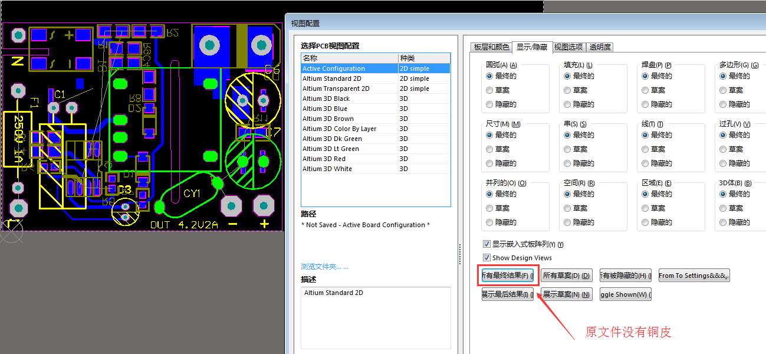The height and width of the screenshot is (354, 766).
Task: Set 填充(L) to 隐藏的
Action: (567, 104)
